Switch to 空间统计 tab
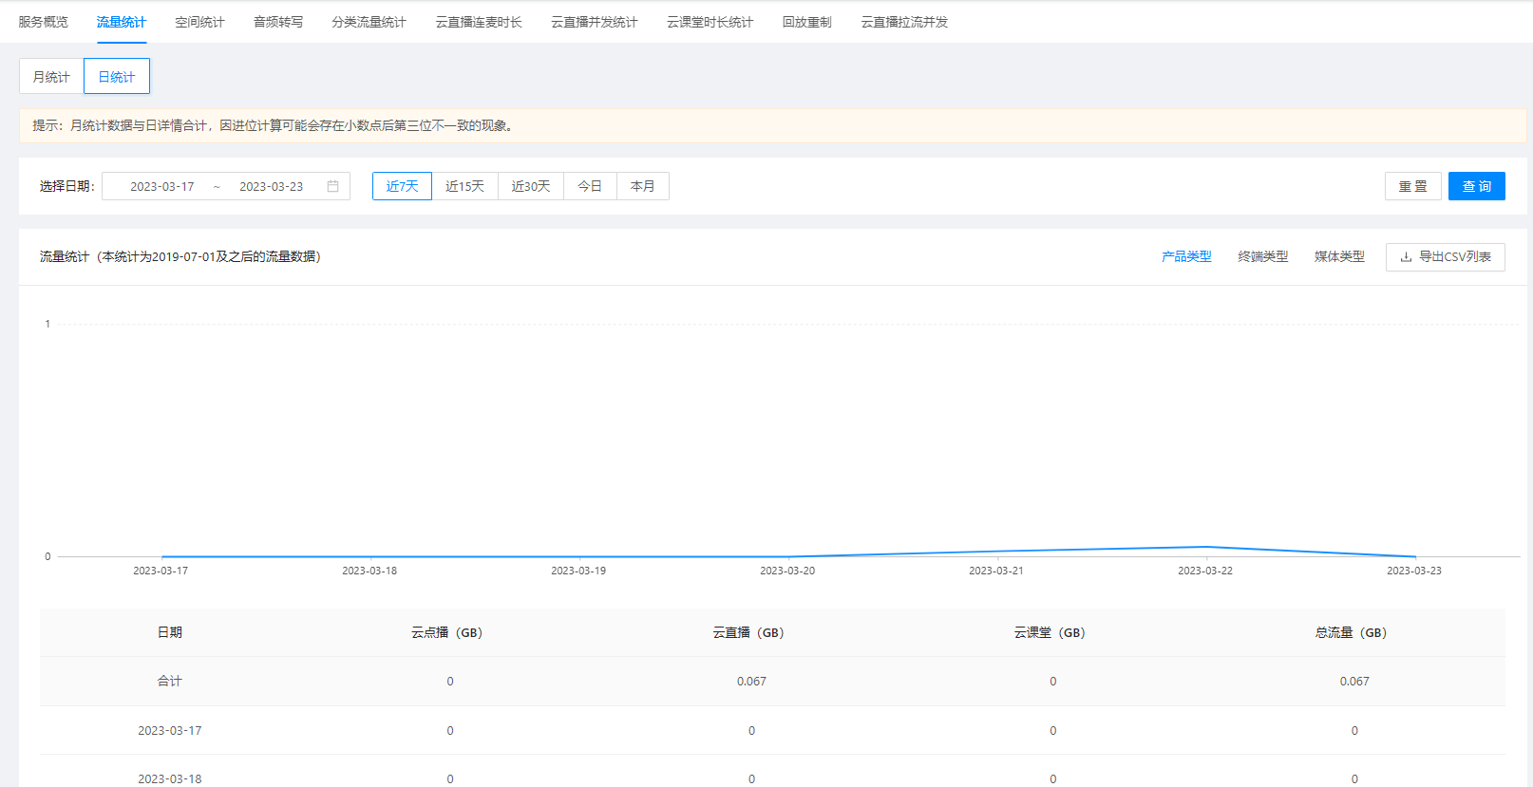The height and width of the screenshot is (787, 1533). [199, 22]
